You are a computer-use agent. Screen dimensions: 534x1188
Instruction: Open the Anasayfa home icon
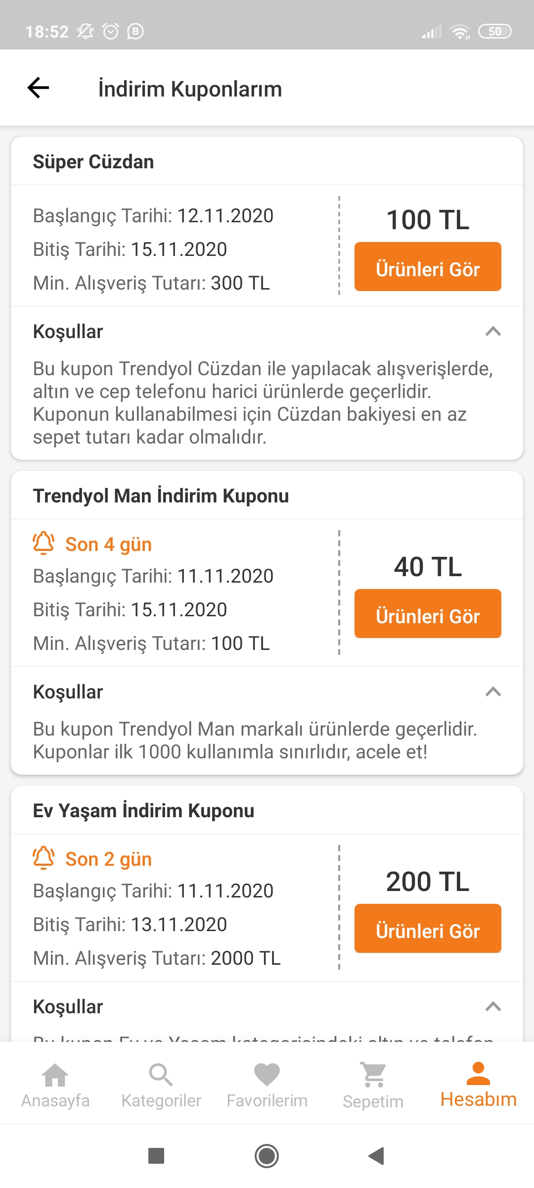coord(55,1075)
